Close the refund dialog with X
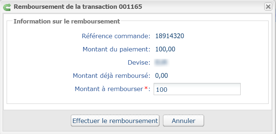 pyautogui.click(x=268, y=7)
